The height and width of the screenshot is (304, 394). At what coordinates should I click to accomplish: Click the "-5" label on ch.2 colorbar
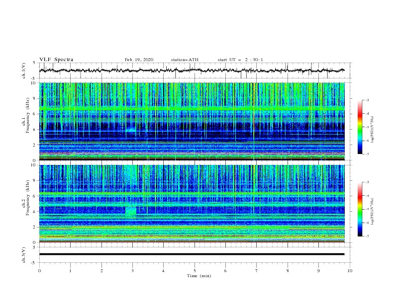[x=367, y=209]
